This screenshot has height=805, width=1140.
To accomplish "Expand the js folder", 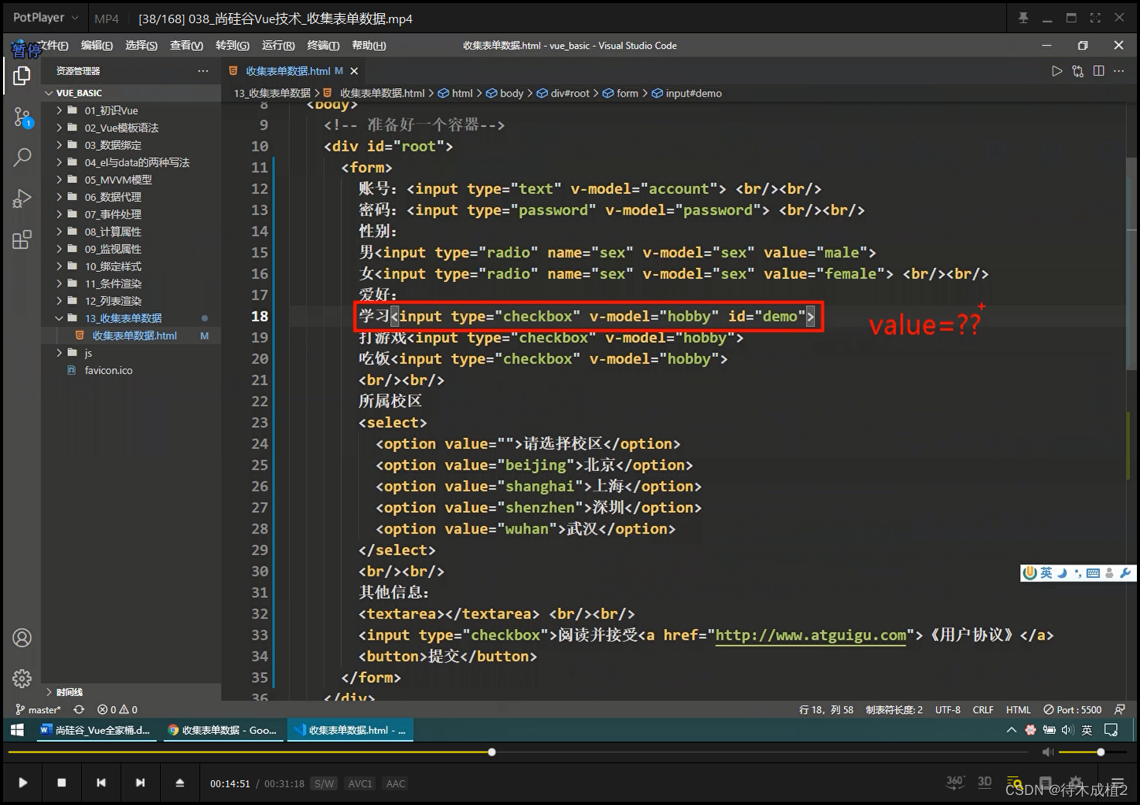I will 131,353.
